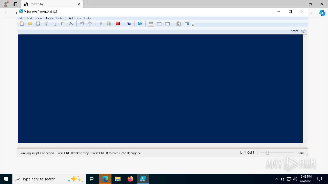
Task: Click the Run Script play icon
Action: pyautogui.click(x=101, y=24)
